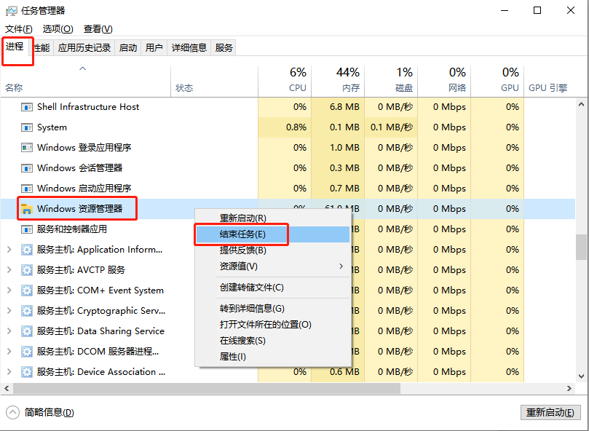Choose 打开文件所在的位置(O) in context menu
Viewport: 589px width, 431px height.
coord(273,325)
